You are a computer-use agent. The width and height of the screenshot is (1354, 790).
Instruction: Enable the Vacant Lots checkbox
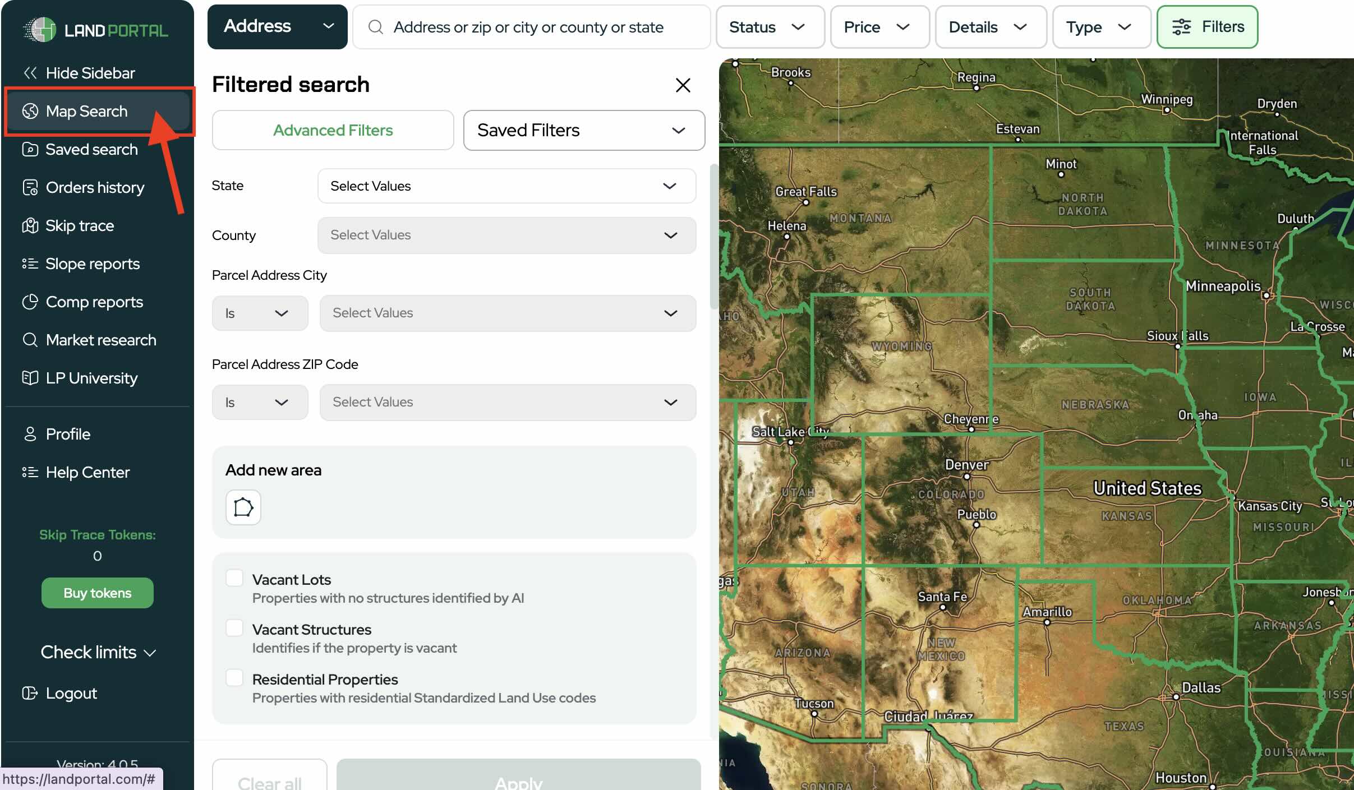point(234,578)
